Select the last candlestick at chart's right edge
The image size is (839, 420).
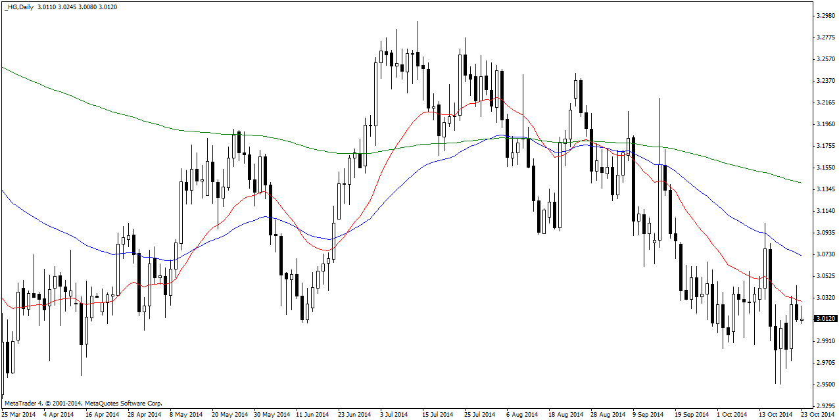[802, 320]
